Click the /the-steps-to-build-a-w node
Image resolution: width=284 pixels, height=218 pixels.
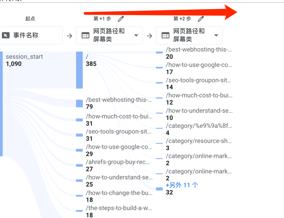click(79, 211)
